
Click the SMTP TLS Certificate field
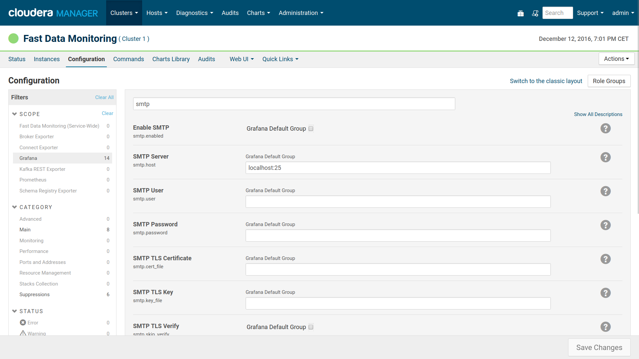[x=398, y=270]
